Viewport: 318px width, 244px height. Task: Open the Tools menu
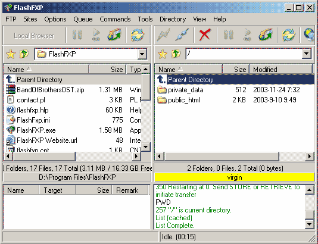click(x=145, y=19)
